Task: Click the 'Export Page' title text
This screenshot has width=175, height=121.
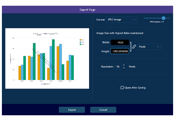Action: (87, 10)
